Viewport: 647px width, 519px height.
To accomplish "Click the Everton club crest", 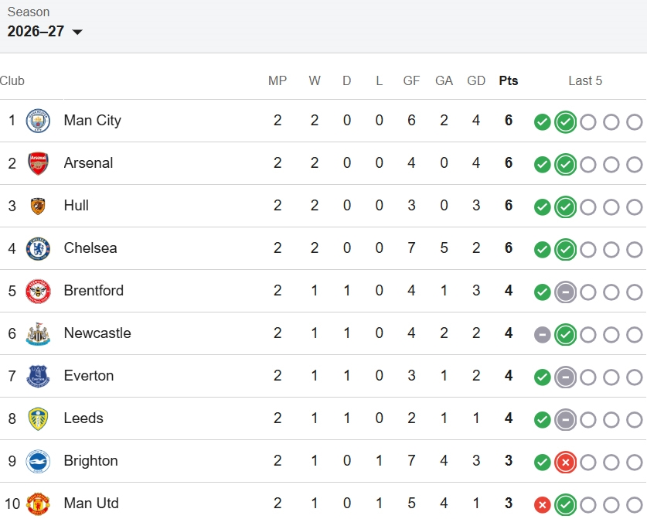I will tap(38, 376).
